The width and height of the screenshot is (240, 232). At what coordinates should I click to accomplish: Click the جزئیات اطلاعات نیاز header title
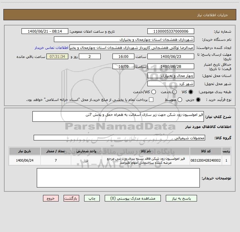[213, 15]
